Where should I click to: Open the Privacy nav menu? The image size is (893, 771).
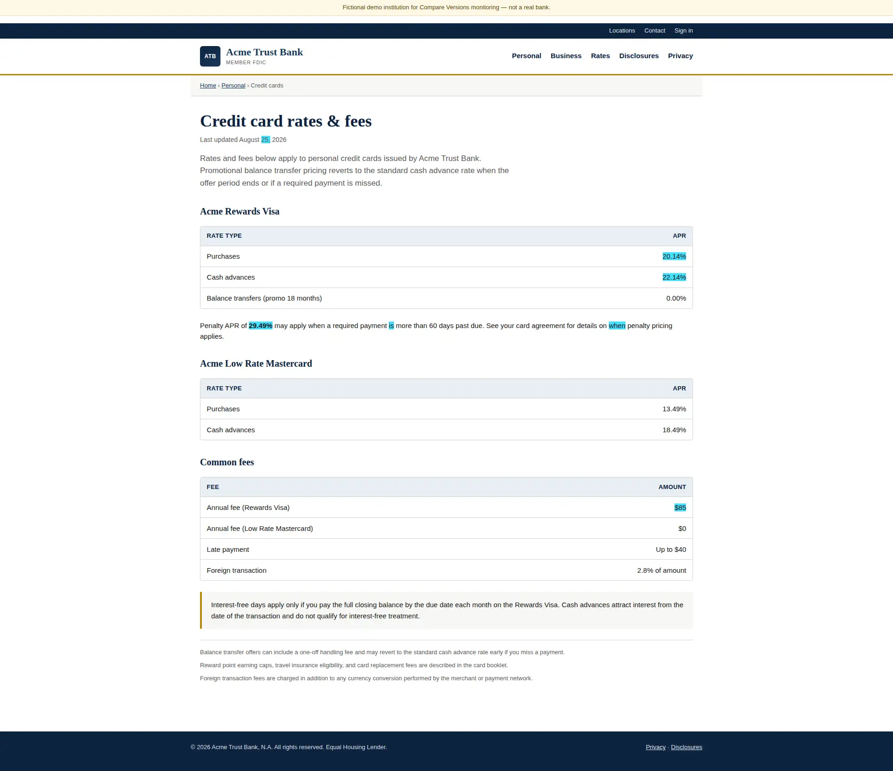680,56
